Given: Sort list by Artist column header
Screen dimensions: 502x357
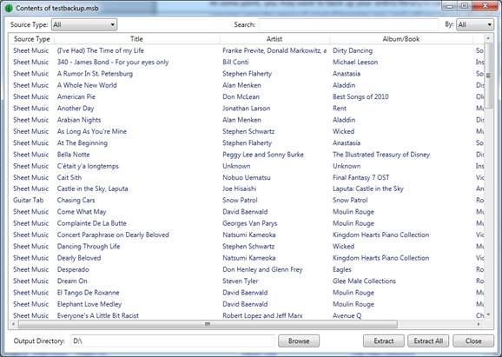Looking at the screenshot, I should coord(274,39).
